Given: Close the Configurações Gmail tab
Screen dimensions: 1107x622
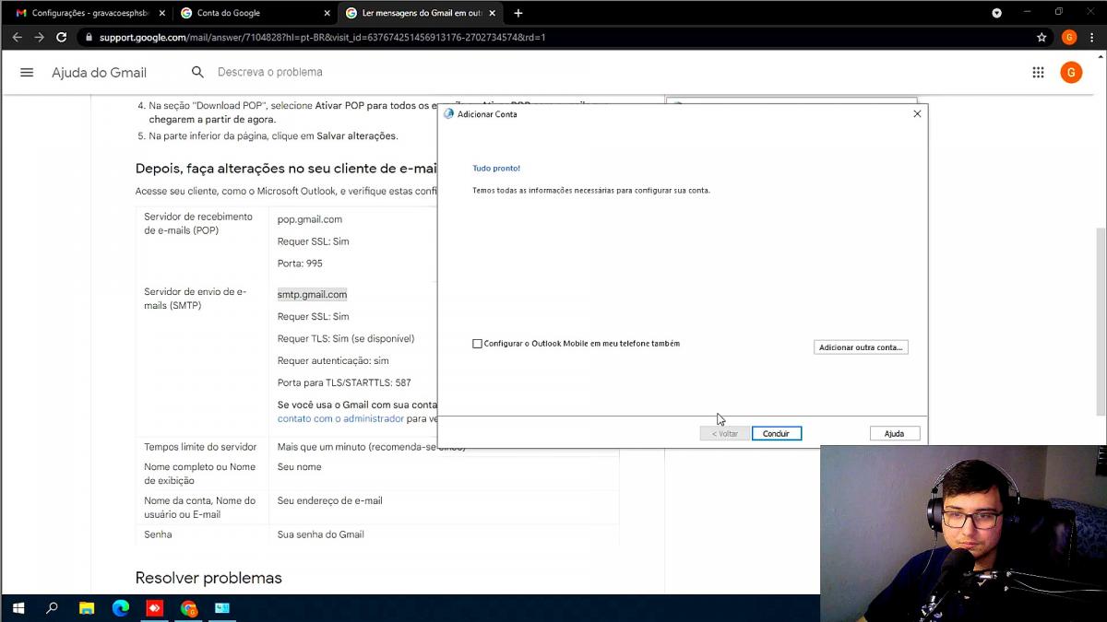Looking at the screenshot, I should tap(161, 13).
